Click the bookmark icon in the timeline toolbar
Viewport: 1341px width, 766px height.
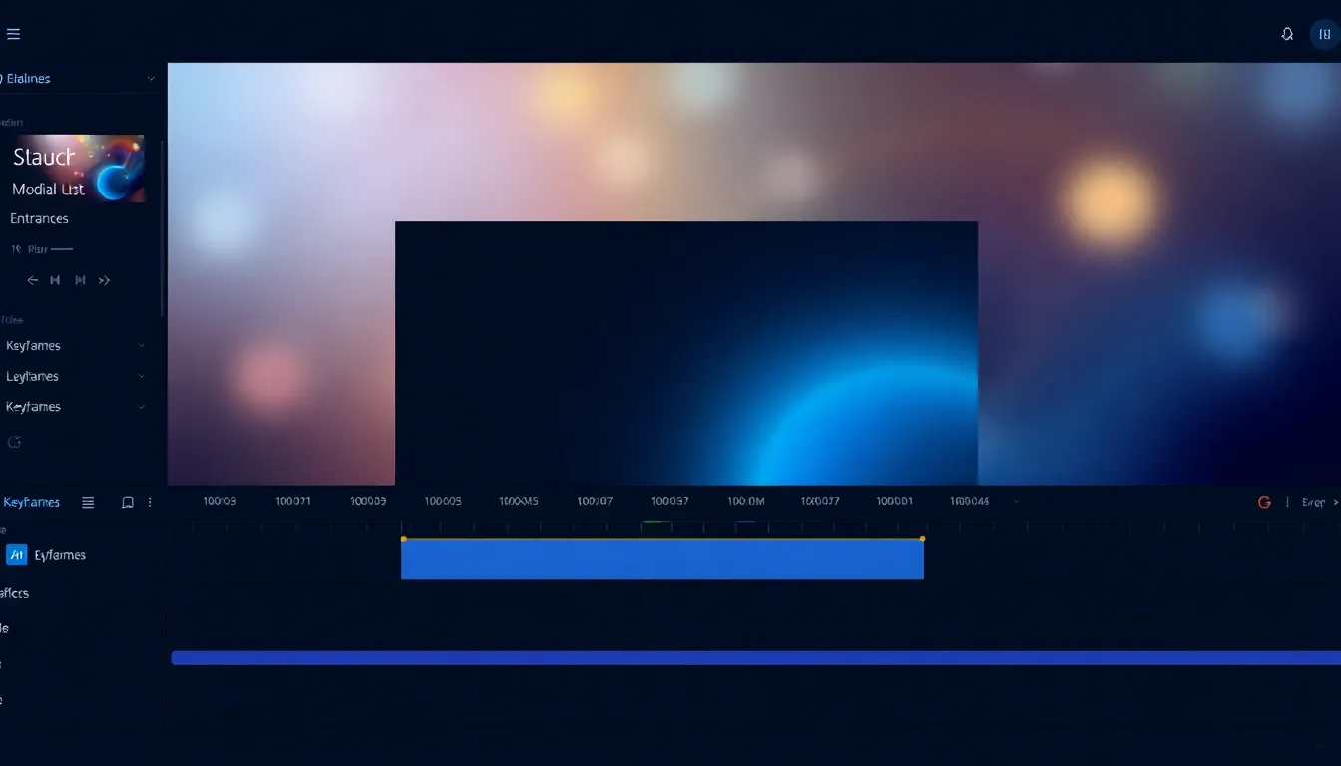[x=127, y=502]
